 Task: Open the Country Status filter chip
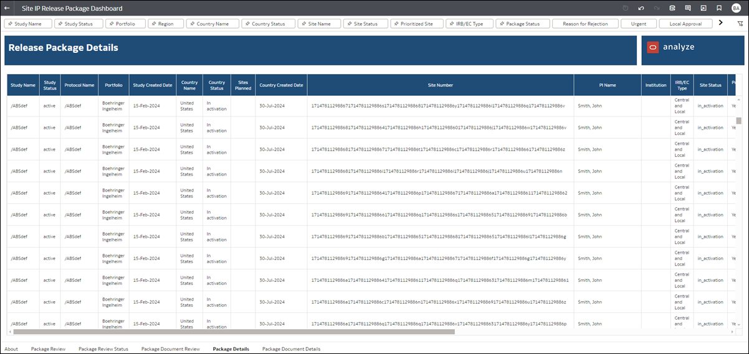pyautogui.click(x=267, y=24)
